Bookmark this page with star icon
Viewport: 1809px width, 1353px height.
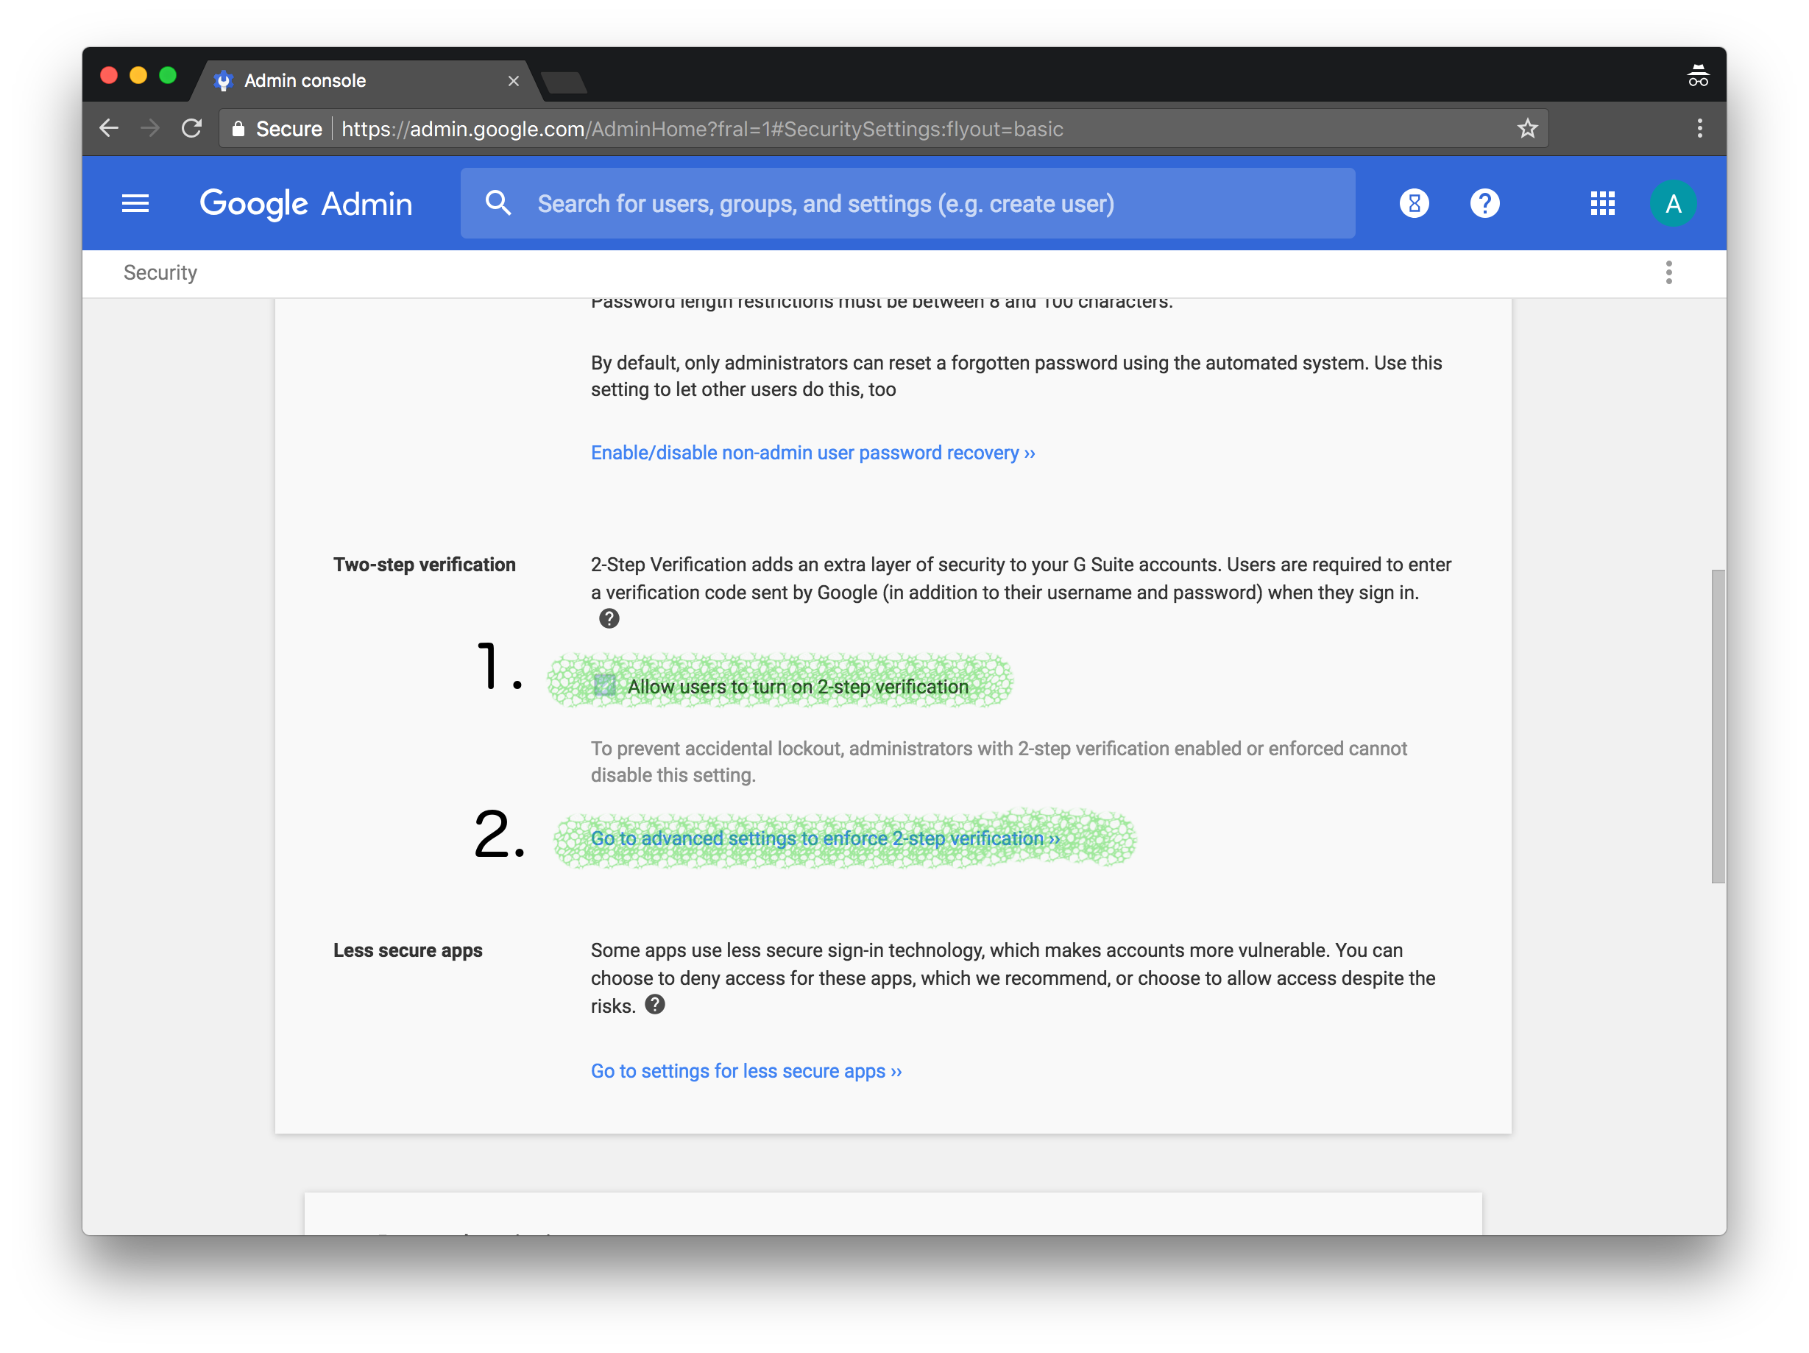tap(1527, 128)
